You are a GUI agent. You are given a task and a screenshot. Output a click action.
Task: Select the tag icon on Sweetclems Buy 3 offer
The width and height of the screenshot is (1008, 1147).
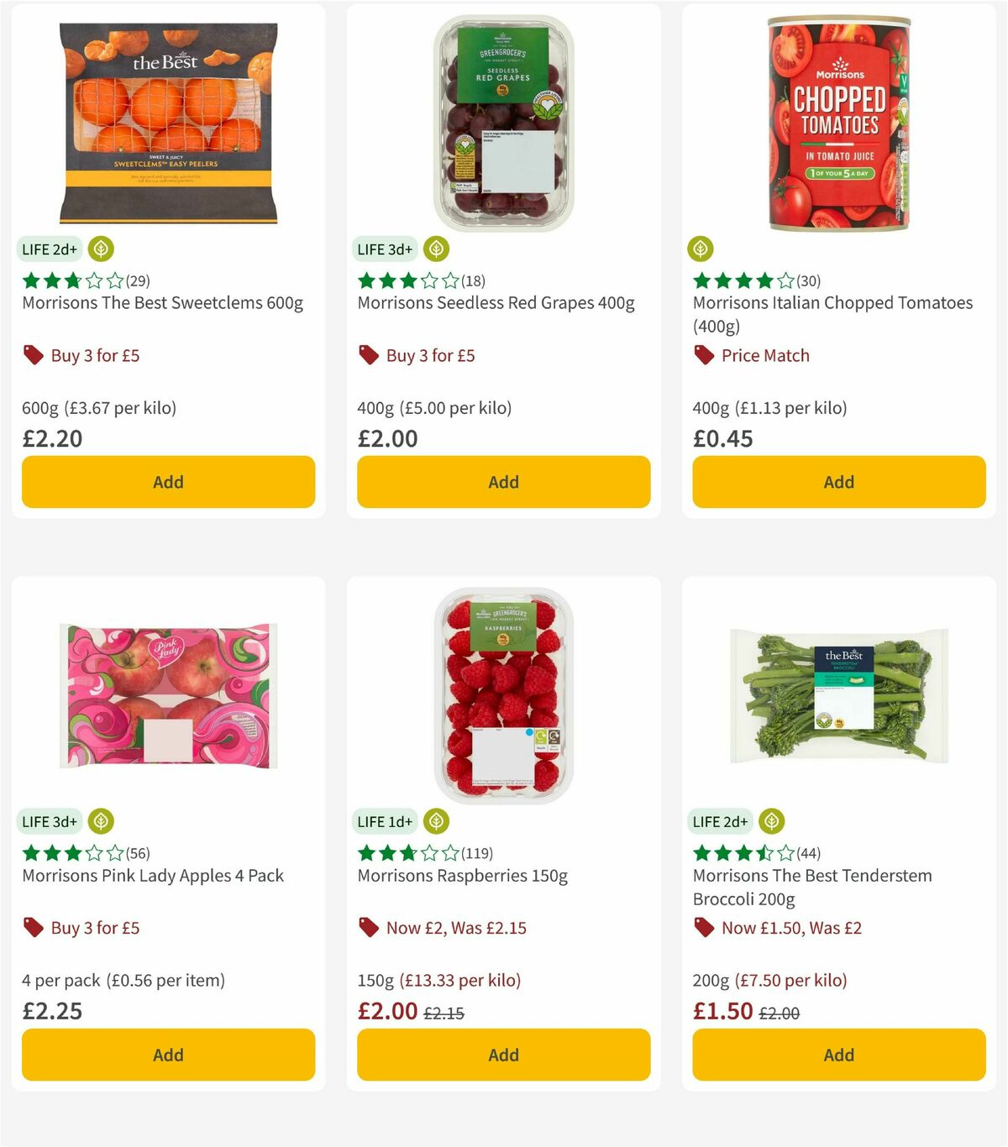pyautogui.click(x=34, y=354)
